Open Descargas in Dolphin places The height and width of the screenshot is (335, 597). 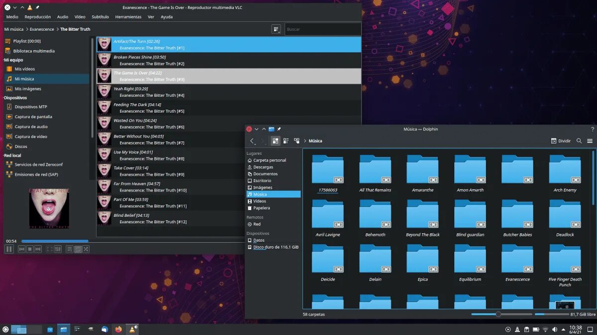coord(273,167)
